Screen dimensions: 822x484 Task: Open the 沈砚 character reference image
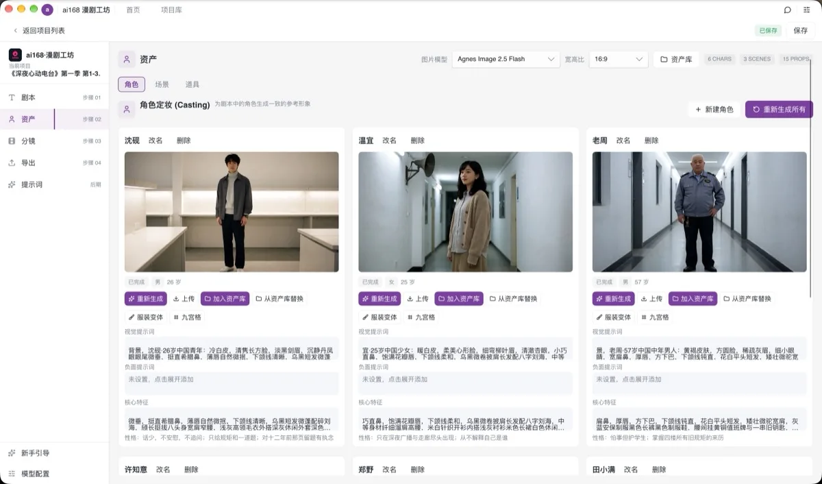(232, 212)
